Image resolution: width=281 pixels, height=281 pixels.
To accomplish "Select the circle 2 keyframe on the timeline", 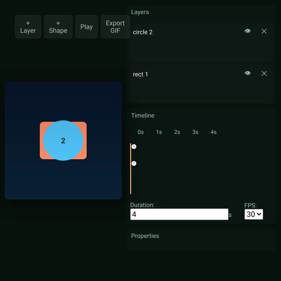I will (134, 147).
